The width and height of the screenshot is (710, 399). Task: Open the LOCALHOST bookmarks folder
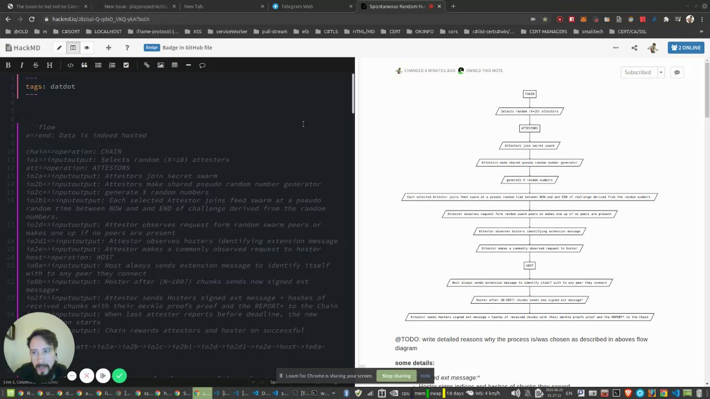click(x=104, y=32)
